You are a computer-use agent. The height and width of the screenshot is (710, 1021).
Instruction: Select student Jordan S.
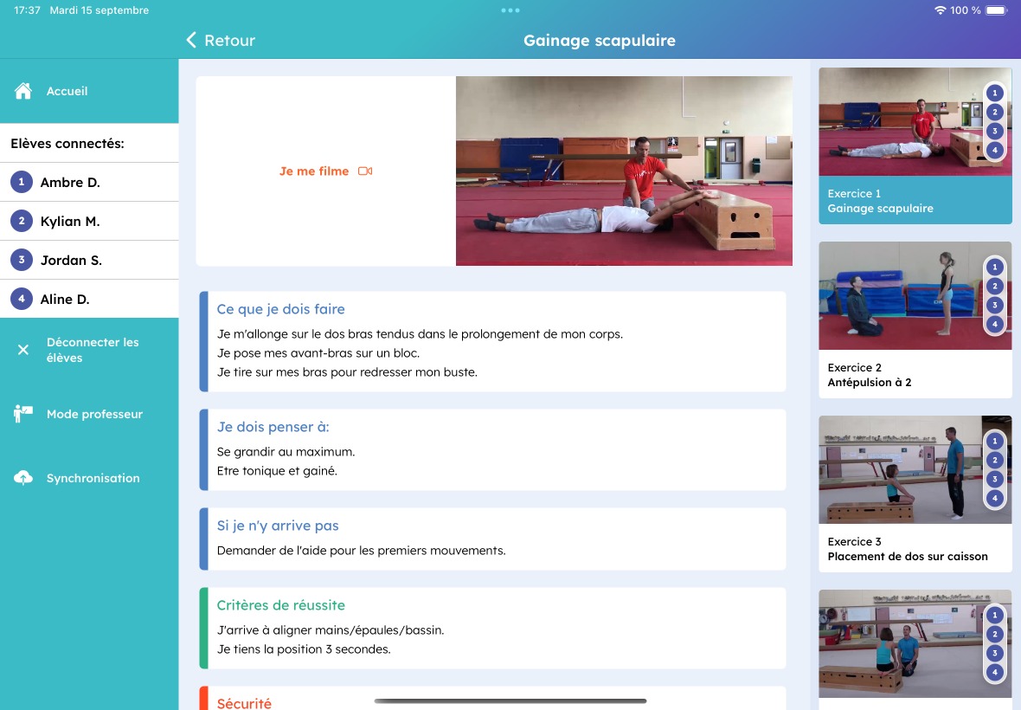(x=89, y=260)
